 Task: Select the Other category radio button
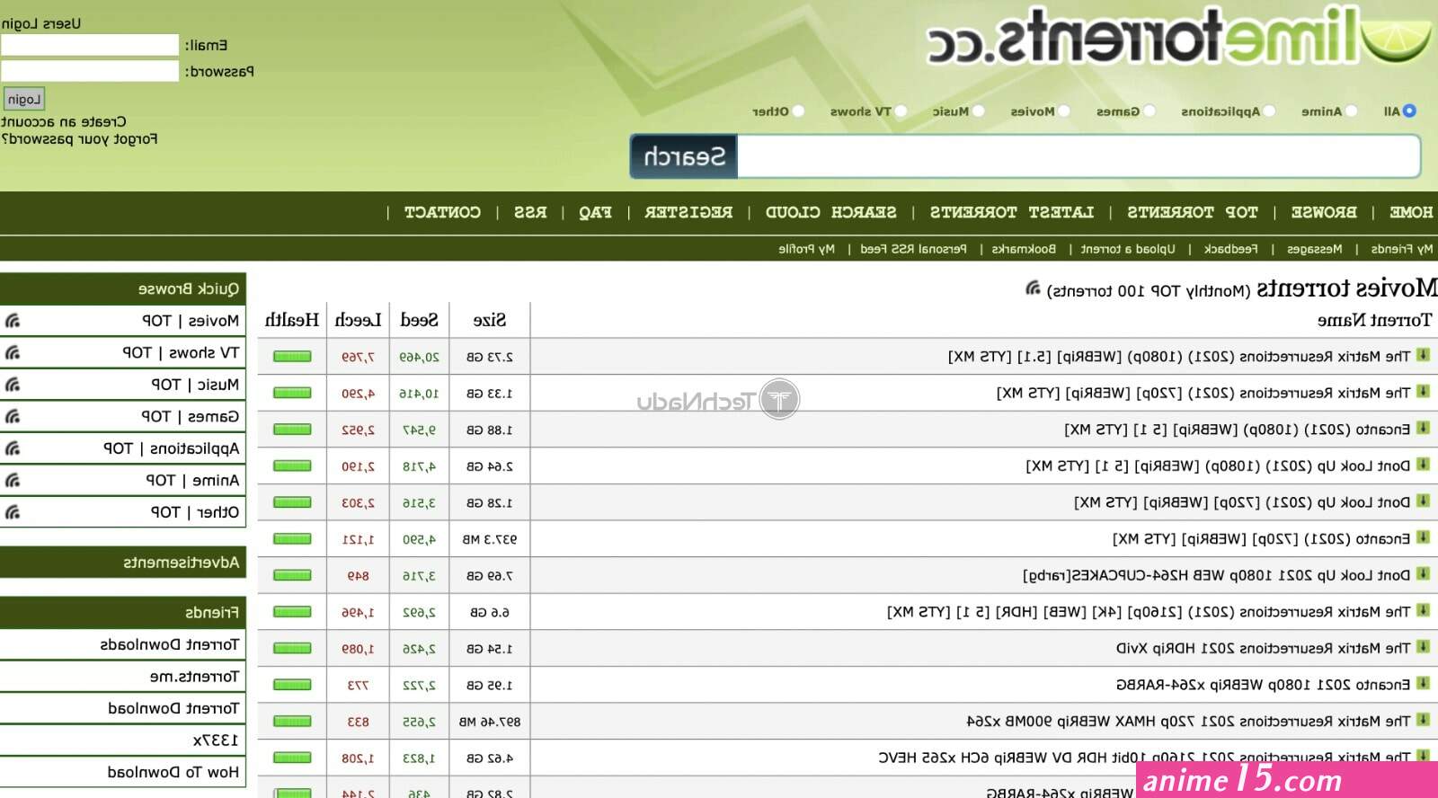coord(798,111)
